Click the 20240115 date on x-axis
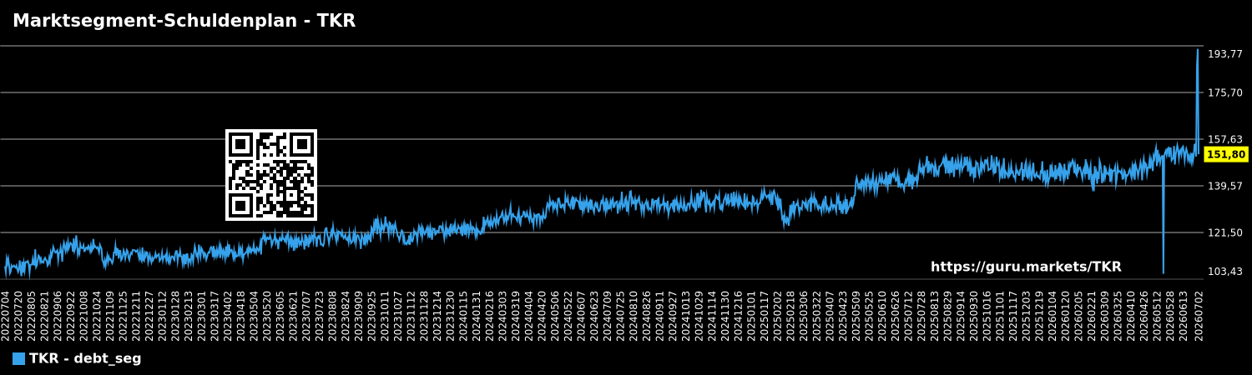The width and height of the screenshot is (1252, 375). click(463, 315)
